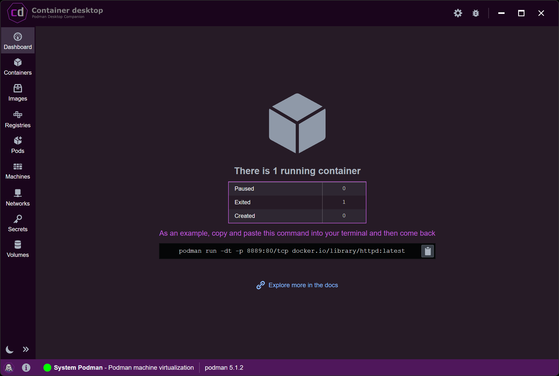Screen dimensions: 559x376
Task: Open the Containers panel
Action: (18, 67)
